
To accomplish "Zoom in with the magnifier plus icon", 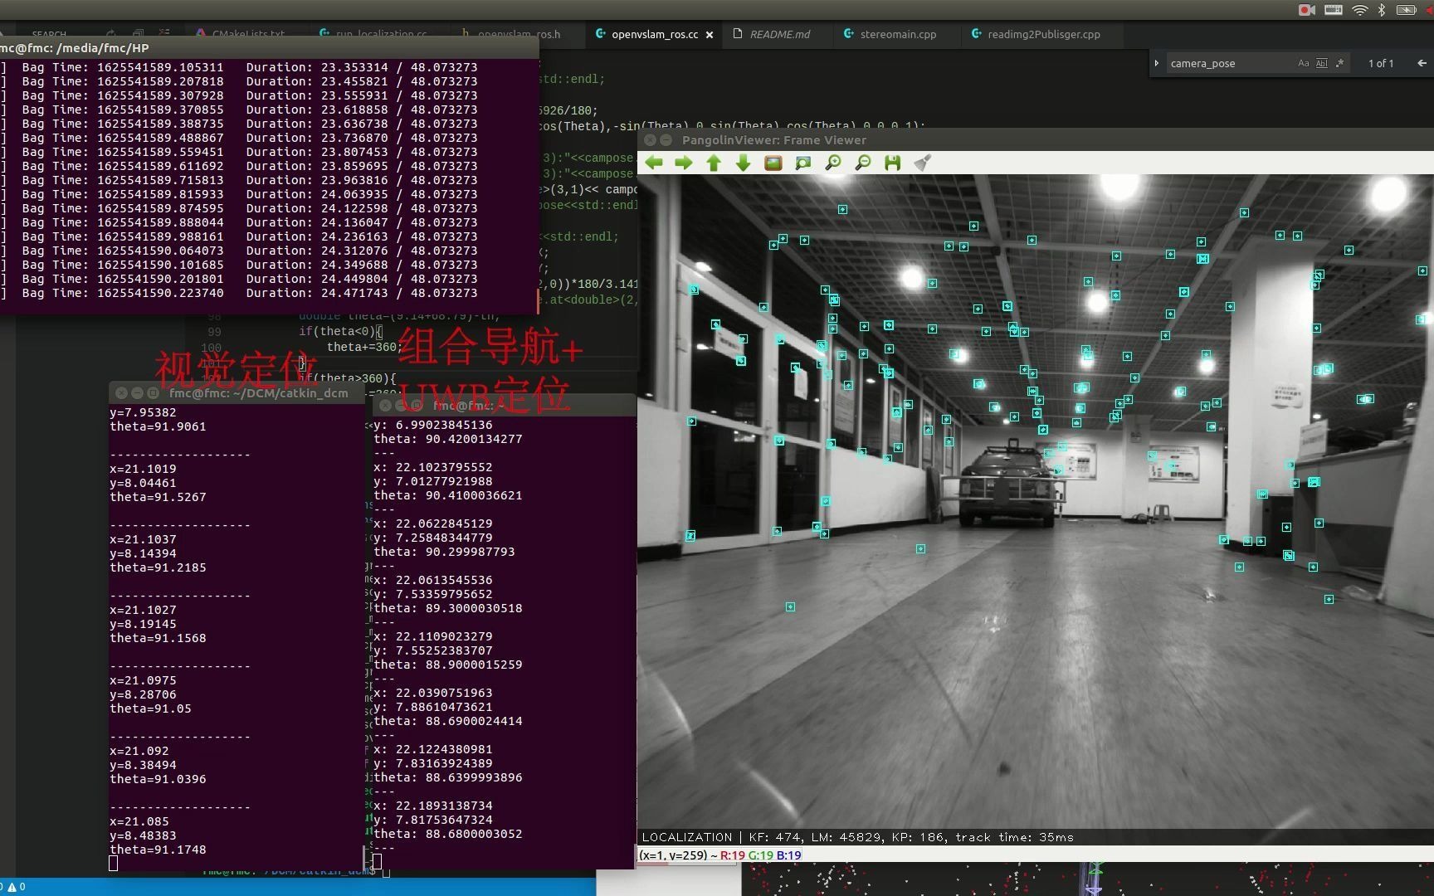I will [x=833, y=163].
